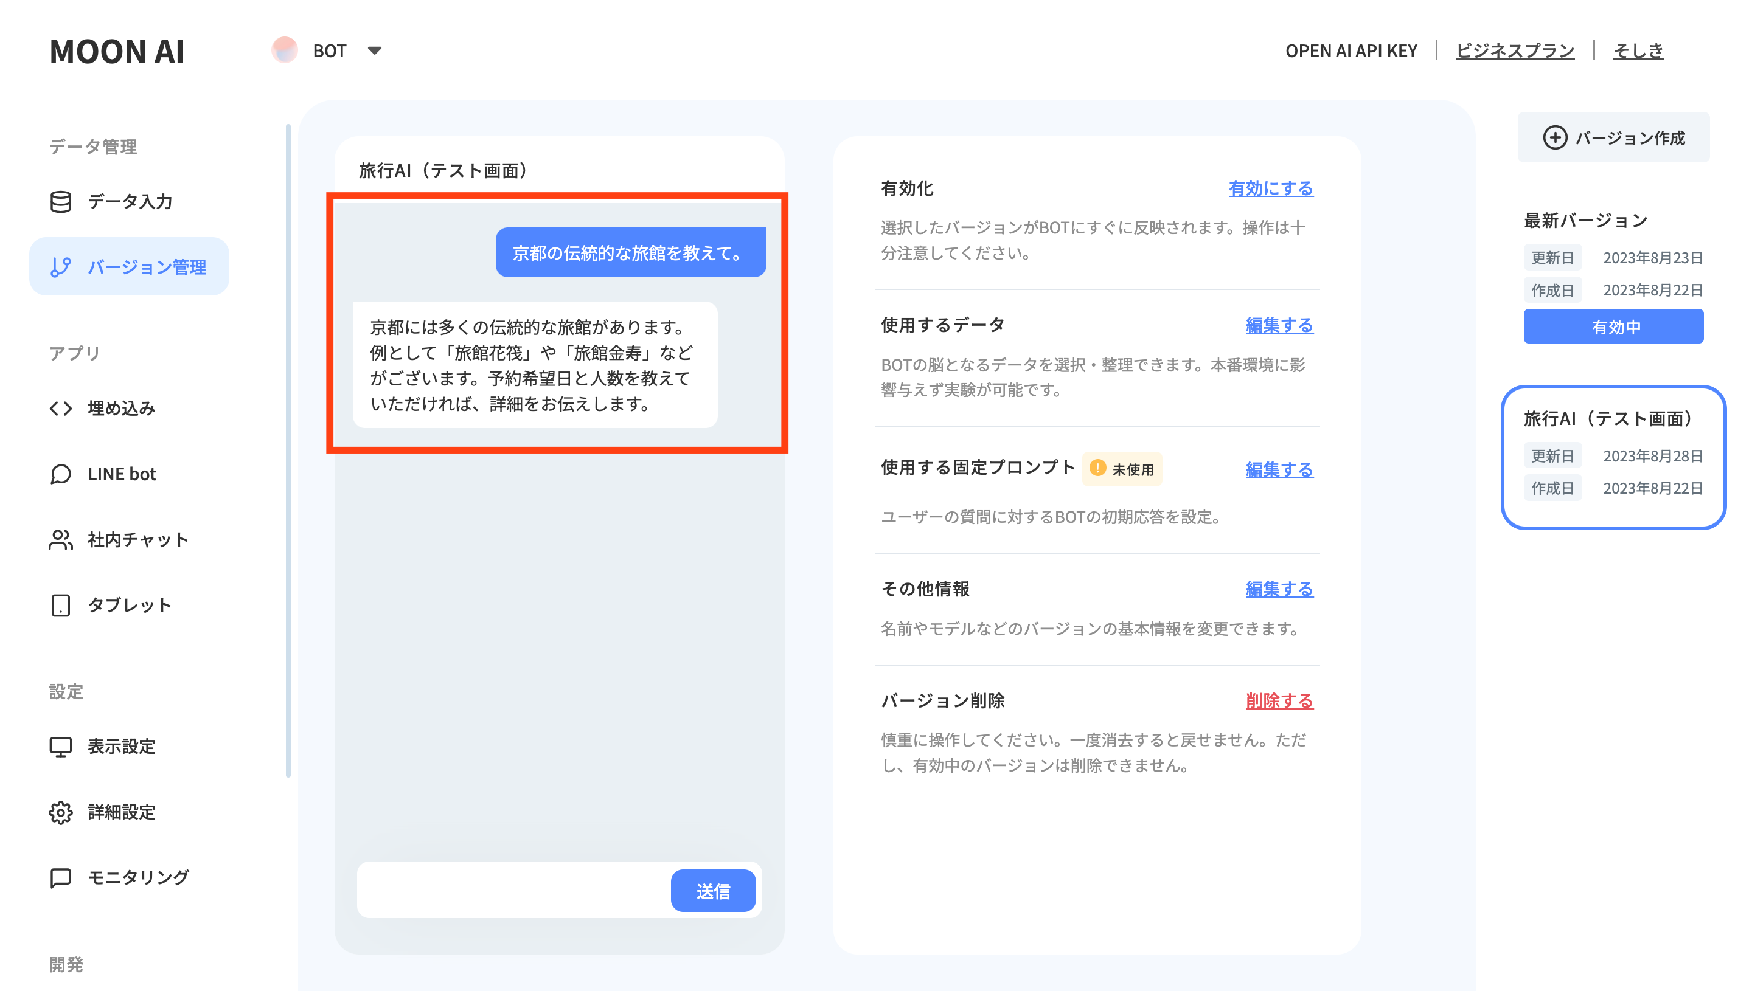Click the chat bubble icon for LINE bot
Screen dimensions: 1752x991
(x=61, y=474)
